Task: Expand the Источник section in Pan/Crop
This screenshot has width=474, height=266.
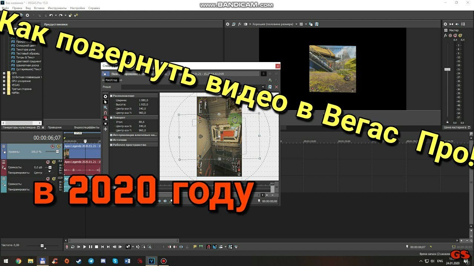Action: pos(111,140)
